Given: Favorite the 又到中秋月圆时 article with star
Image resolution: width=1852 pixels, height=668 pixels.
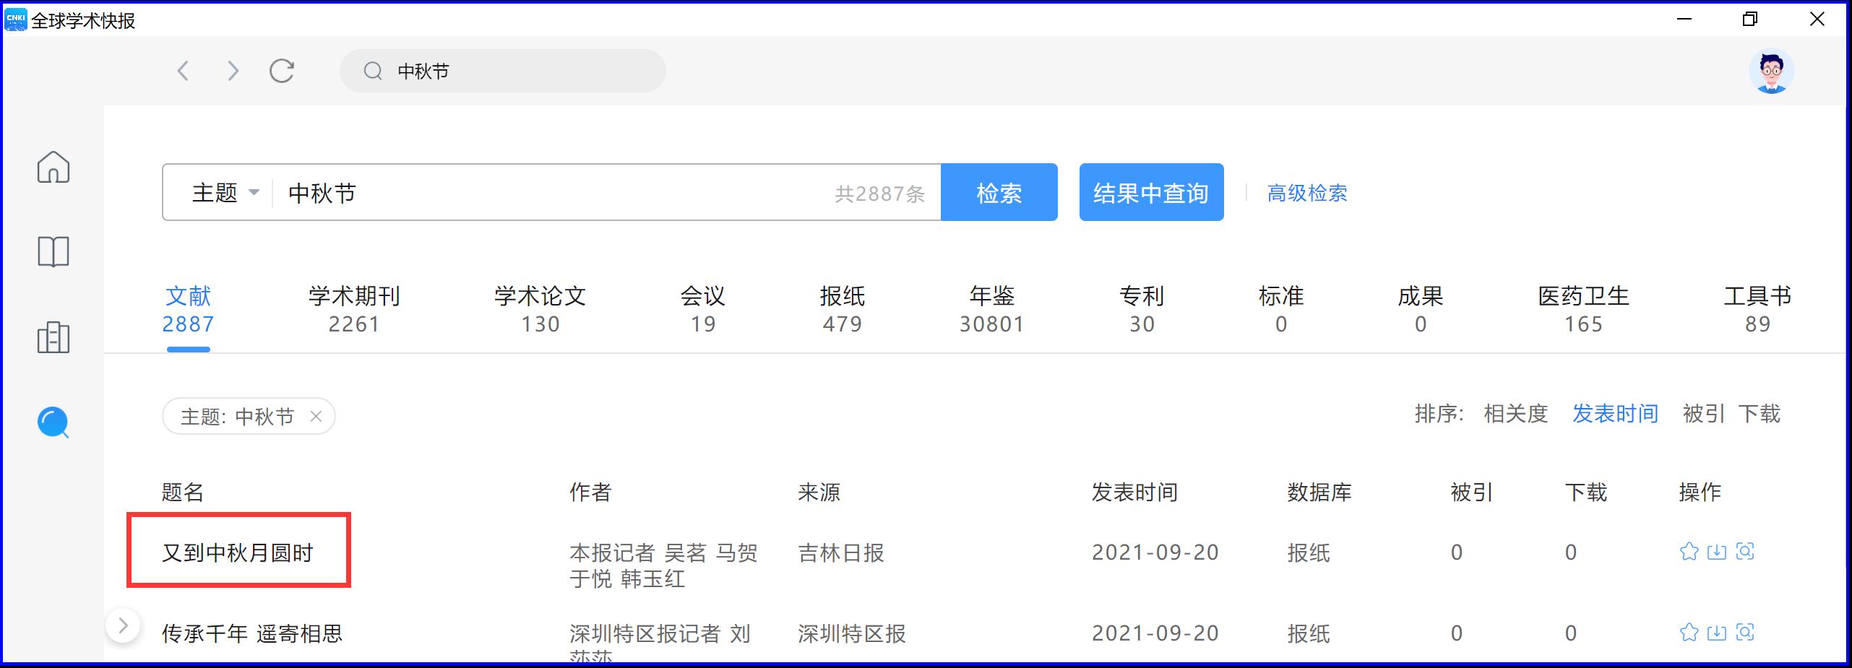Looking at the screenshot, I should pos(1689,552).
